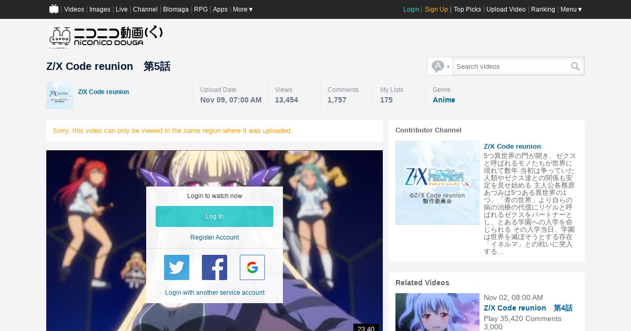This screenshot has height=331, width=631.
Task: Sign in with the Google icon
Action: (252, 267)
